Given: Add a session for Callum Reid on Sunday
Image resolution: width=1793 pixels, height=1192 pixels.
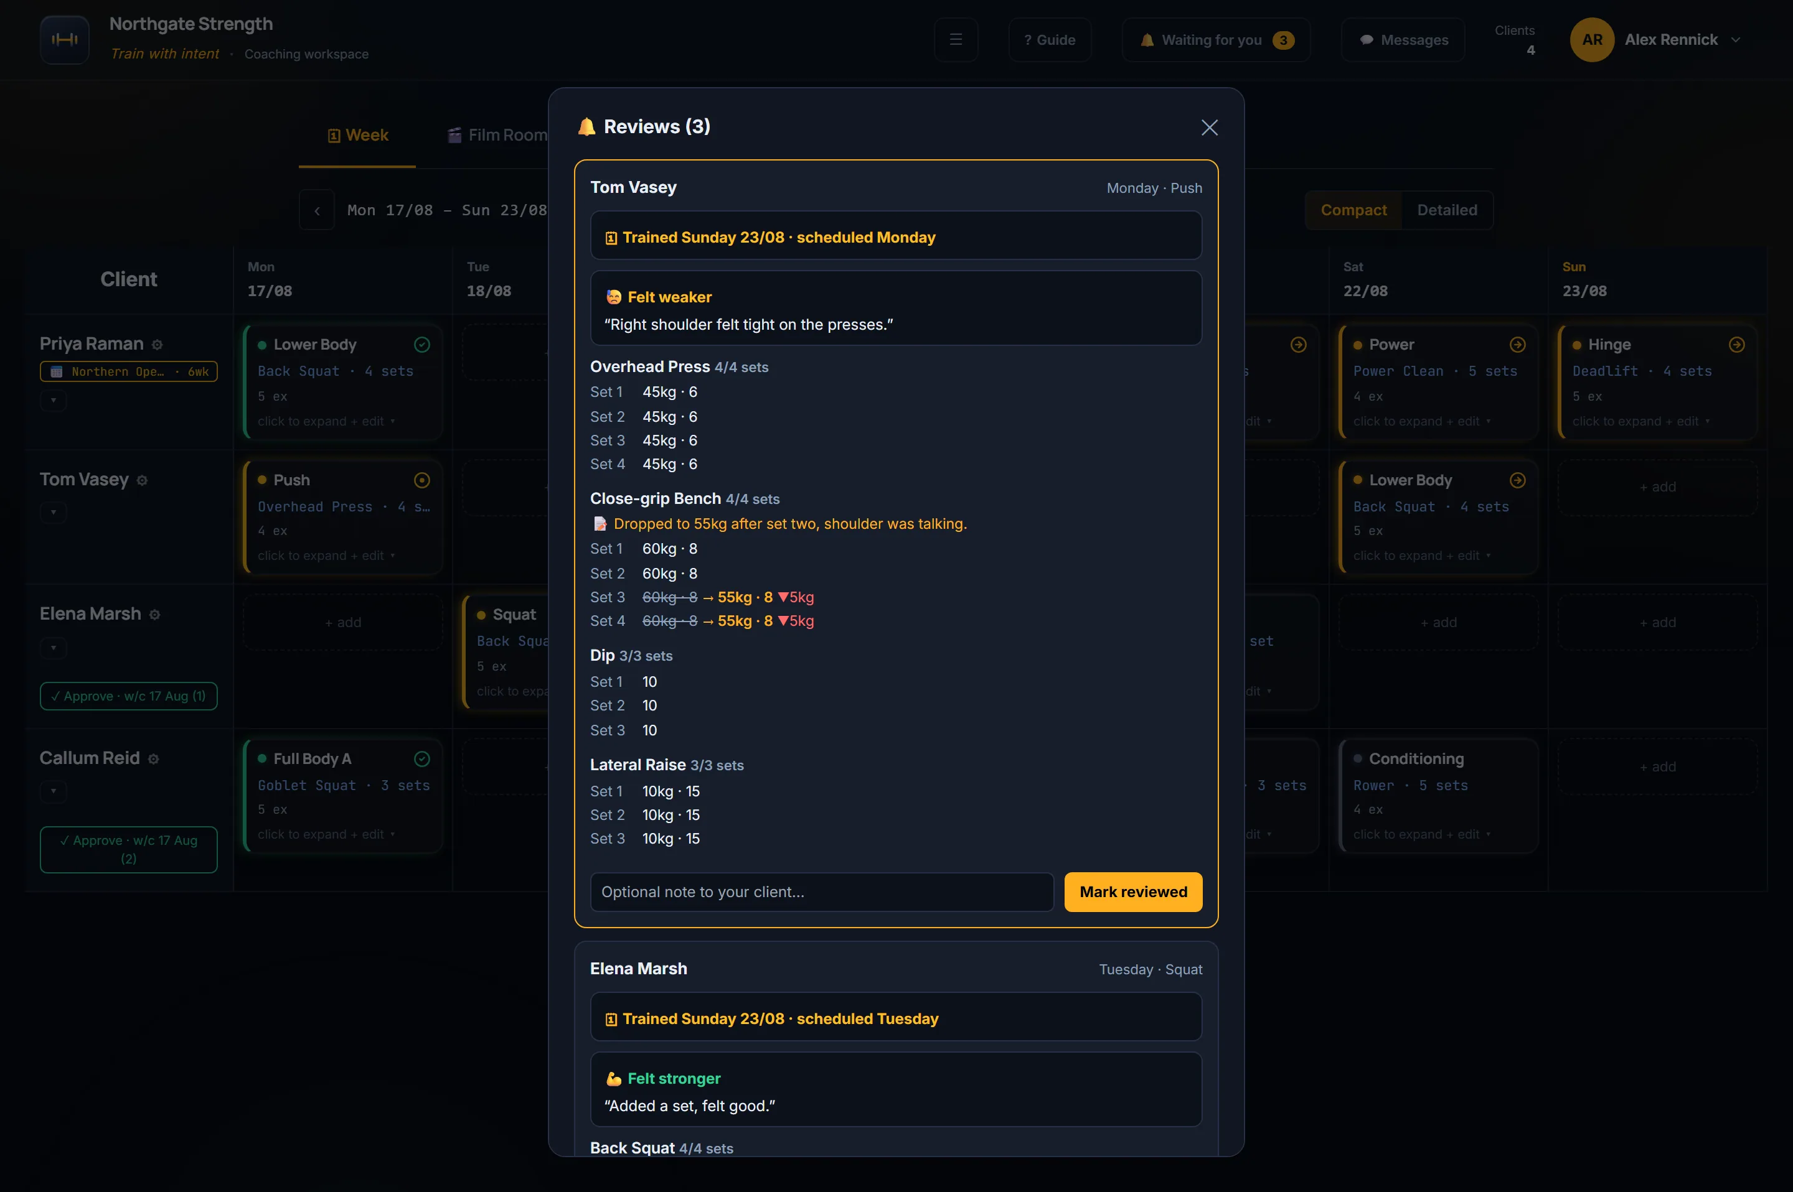Looking at the screenshot, I should coord(1658,767).
